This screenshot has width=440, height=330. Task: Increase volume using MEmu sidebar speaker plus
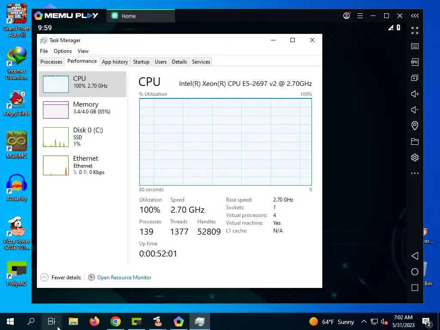pos(415,94)
